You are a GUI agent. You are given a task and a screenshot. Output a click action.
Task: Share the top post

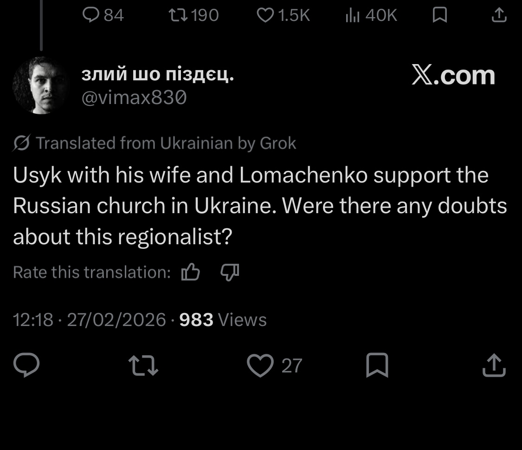click(499, 16)
